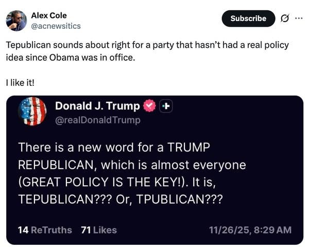Click the '14 ReTruths' count
The height and width of the screenshot is (250, 309).
44,230
